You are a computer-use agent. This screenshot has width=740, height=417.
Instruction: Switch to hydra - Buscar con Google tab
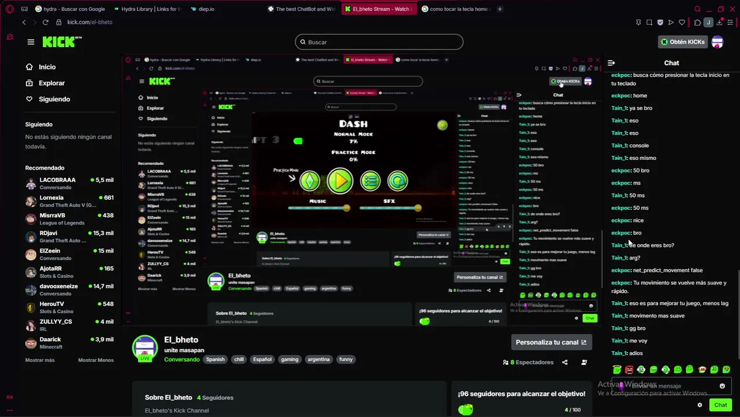[x=70, y=9]
